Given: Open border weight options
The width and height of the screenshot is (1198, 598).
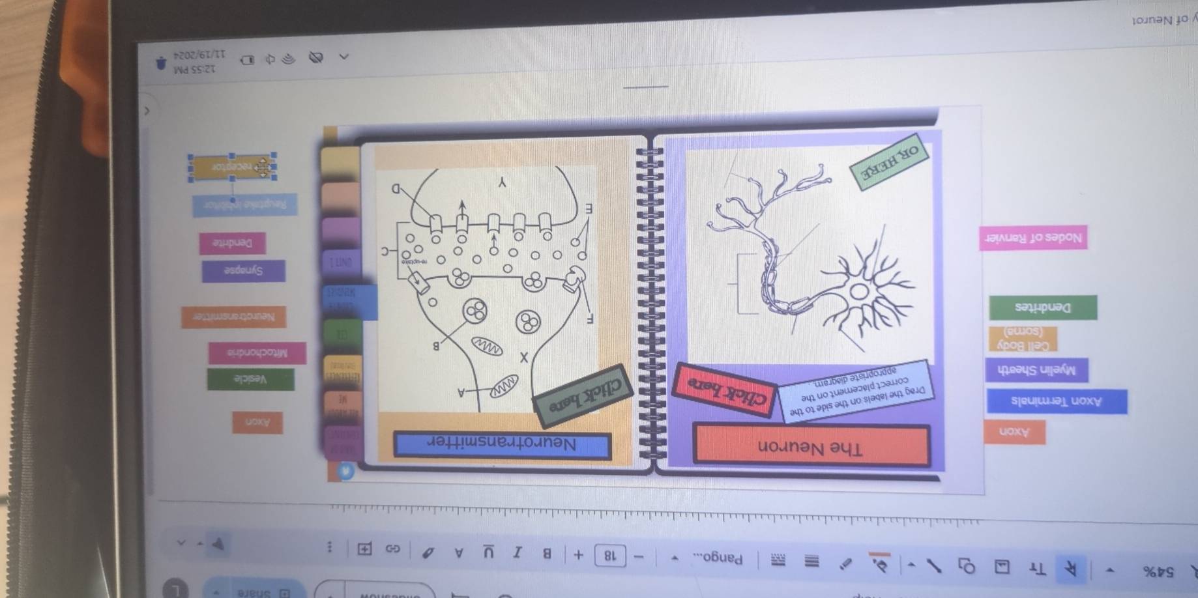Looking at the screenshot, I should (x=811, y=561).
